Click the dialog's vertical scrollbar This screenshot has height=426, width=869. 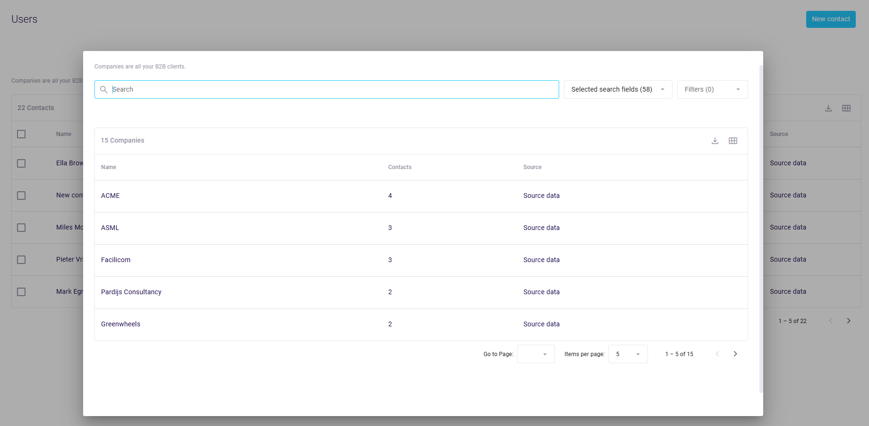coord(761,229)
